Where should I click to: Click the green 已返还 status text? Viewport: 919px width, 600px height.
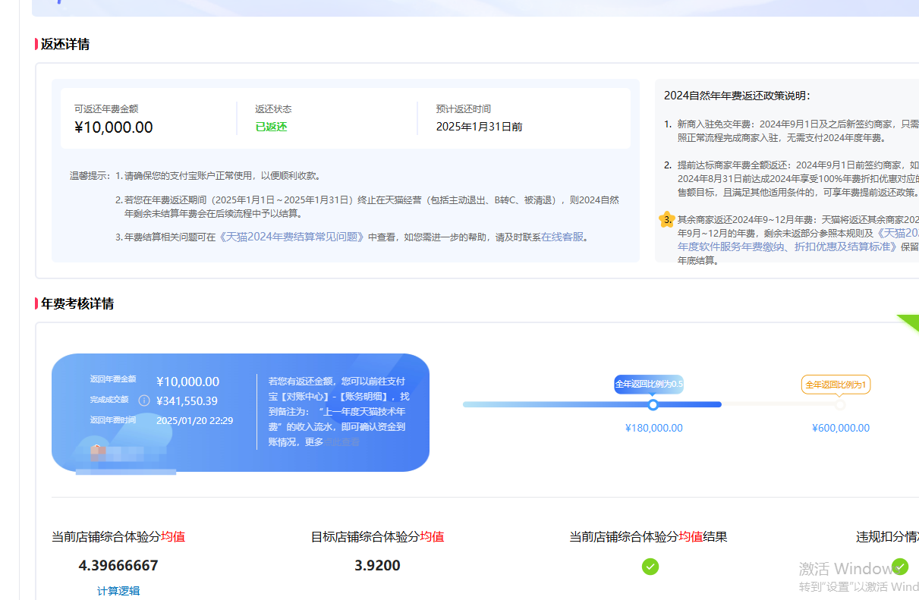pyautogui.click(x=271, y=127)
